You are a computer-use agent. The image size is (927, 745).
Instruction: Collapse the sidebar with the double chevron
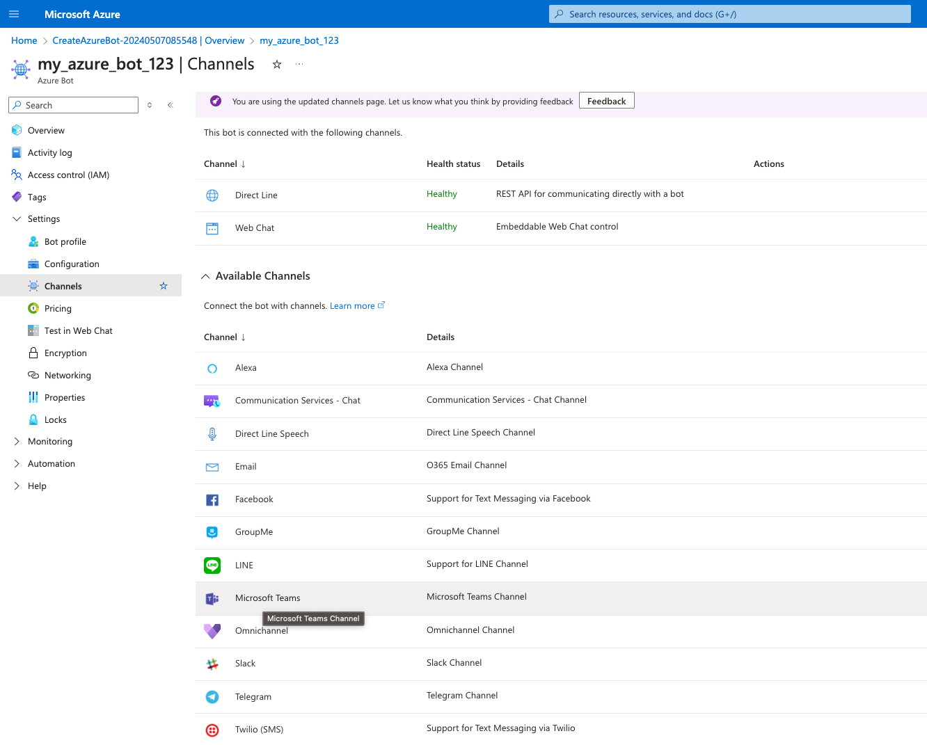click(x=170, y=104)
